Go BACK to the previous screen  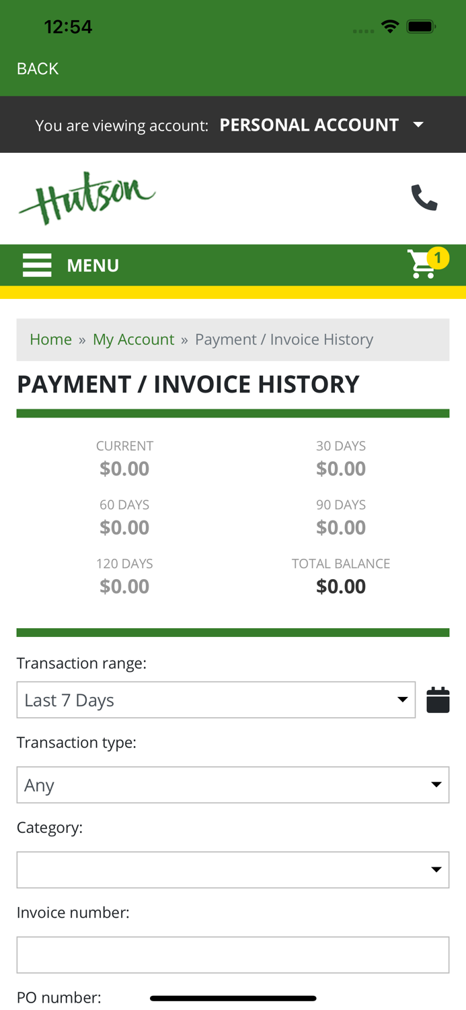tap(36, 68)
